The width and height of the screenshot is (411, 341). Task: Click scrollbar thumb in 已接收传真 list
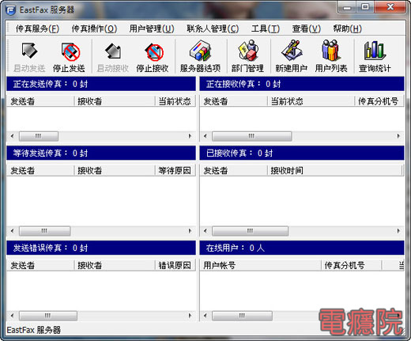[x=250, y=231]
